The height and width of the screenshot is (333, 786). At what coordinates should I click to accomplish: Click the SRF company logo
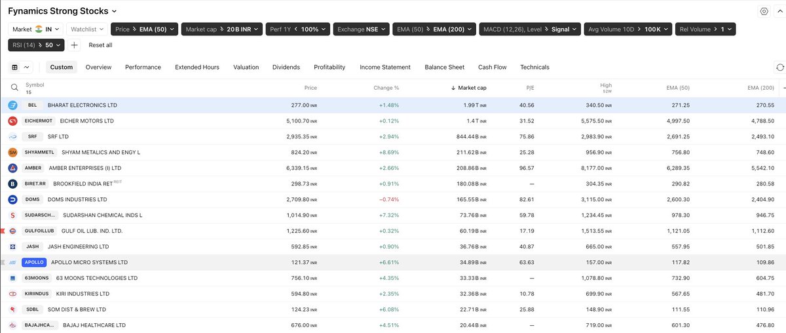point(12,136)
